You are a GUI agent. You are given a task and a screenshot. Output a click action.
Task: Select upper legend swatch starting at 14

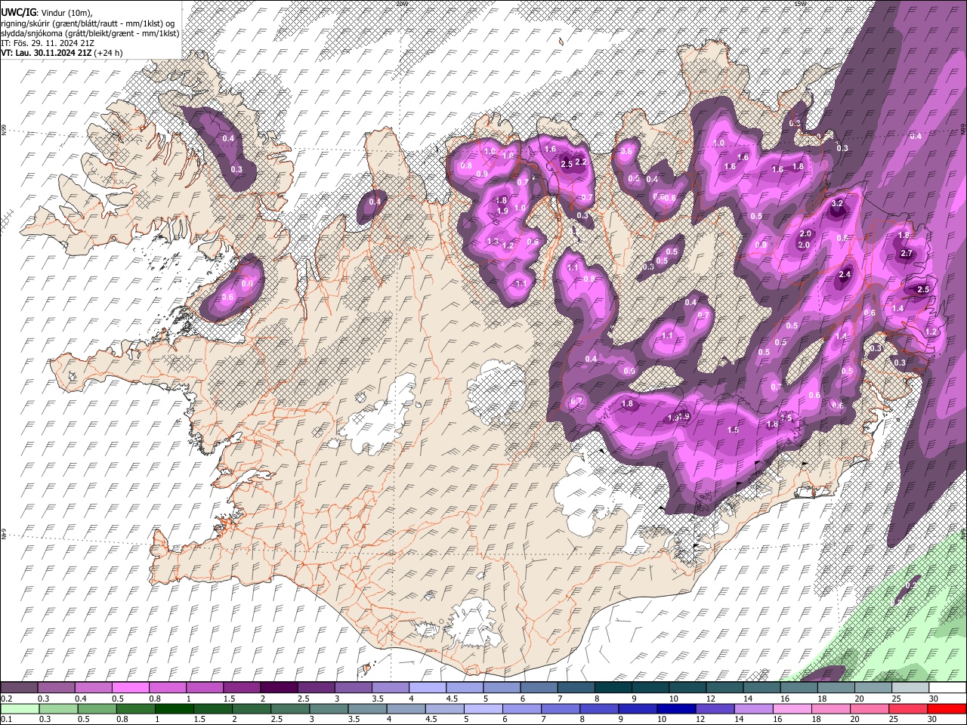[761, 688]
